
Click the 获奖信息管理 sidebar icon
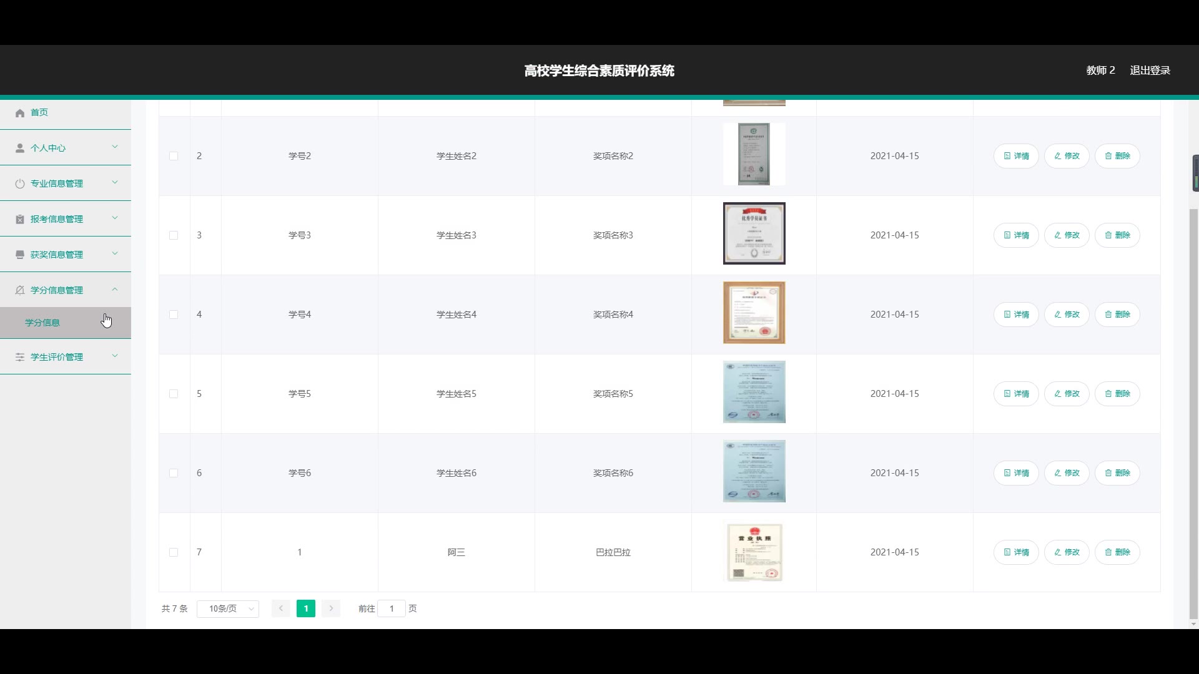(20, 255)
